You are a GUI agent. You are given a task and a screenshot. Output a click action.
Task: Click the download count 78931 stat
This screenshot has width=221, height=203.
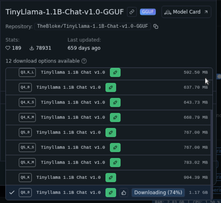tap(40, 48)
